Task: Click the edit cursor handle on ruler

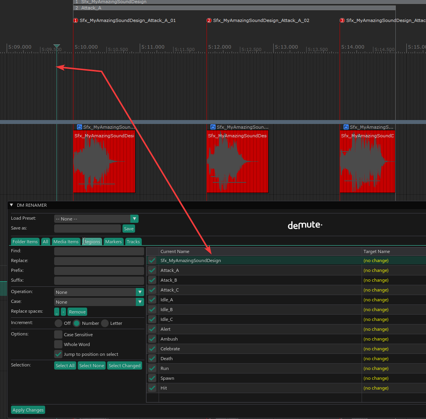Action: (57, 46)
